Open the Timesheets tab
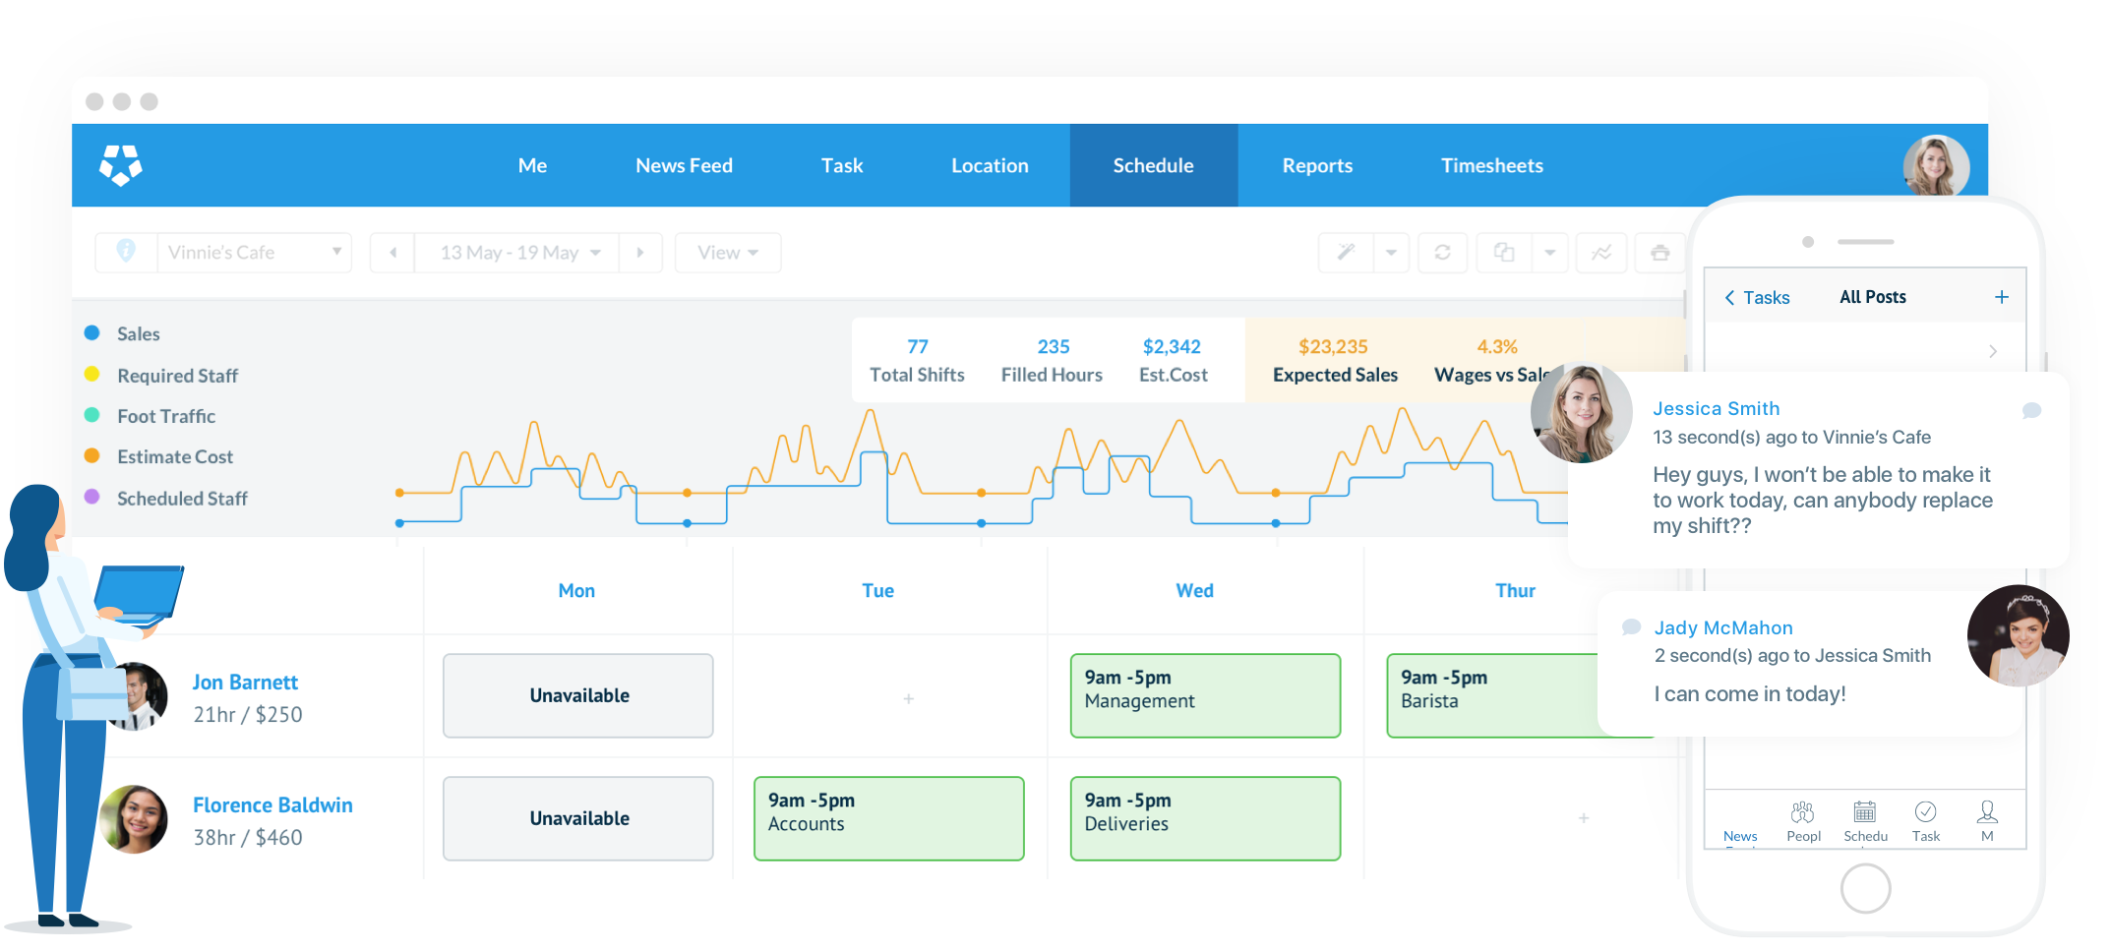Image resolution: width=2111 pixels, height=952 pixels. coord(1491,165)
